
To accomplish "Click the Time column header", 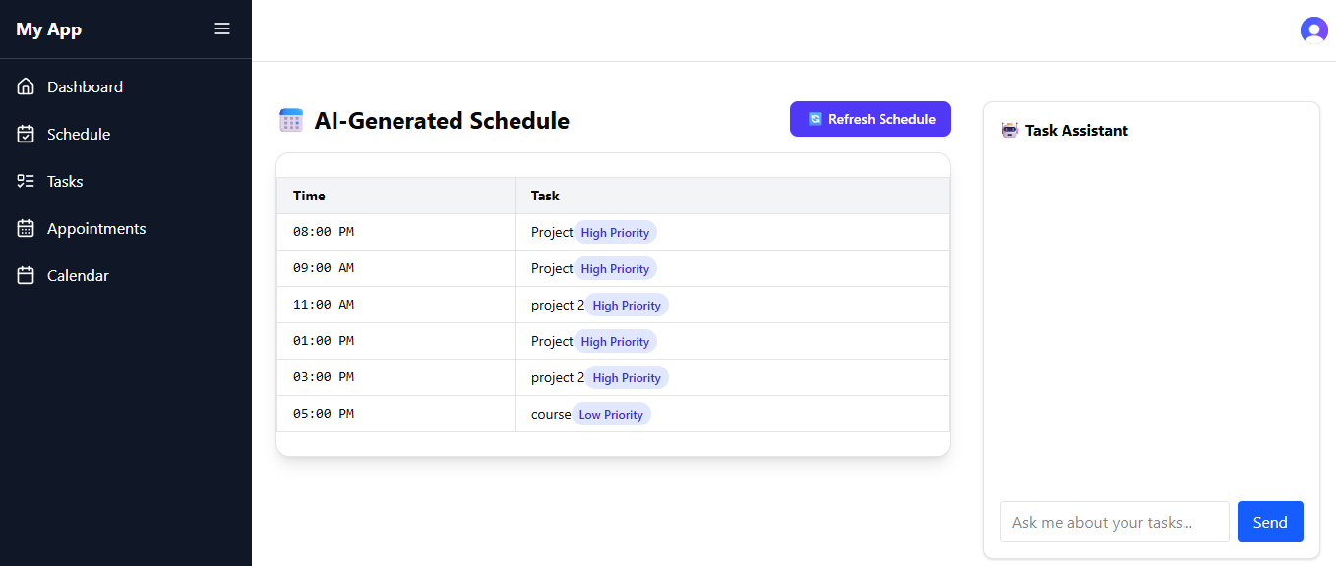I will coord(309,196).
